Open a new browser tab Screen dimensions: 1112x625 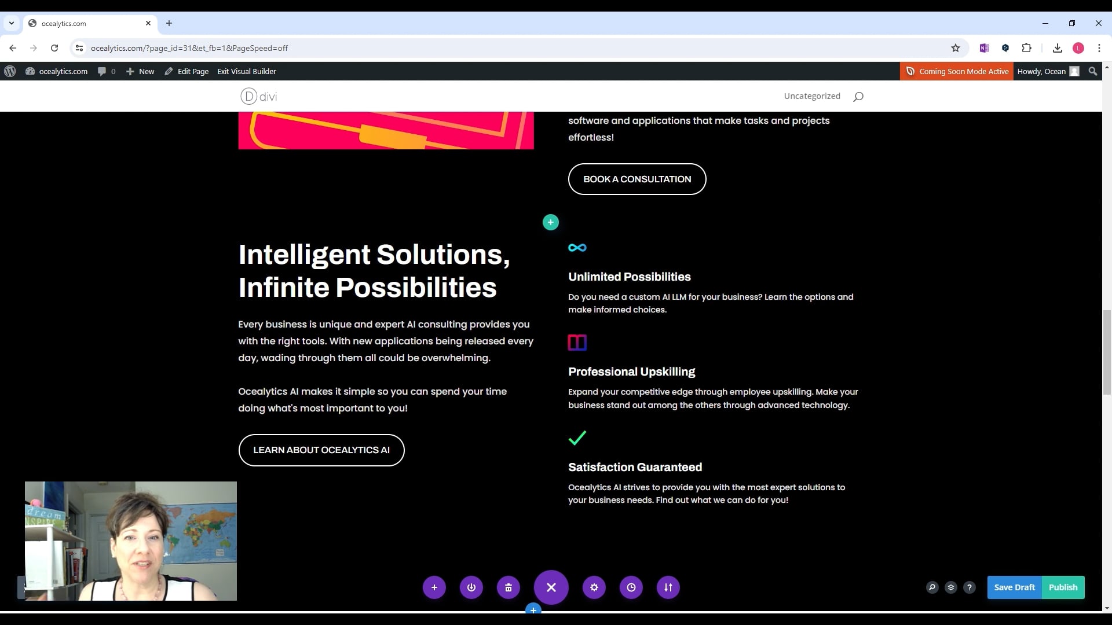point(169,23)
